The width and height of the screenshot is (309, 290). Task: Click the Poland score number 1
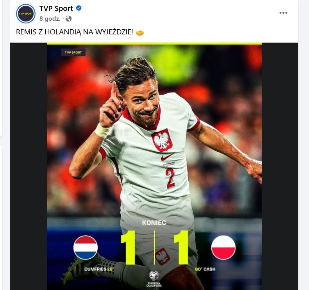[181, 248]
